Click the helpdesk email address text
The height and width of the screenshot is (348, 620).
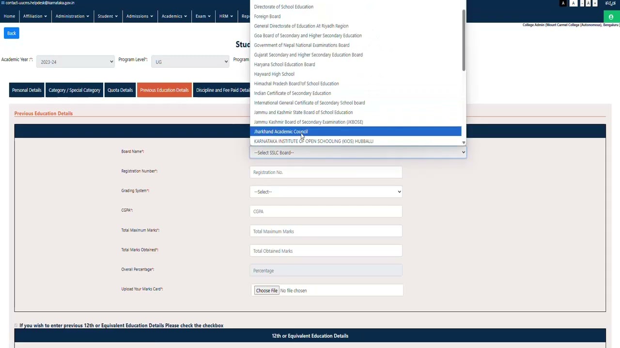[x=40, y=3]
